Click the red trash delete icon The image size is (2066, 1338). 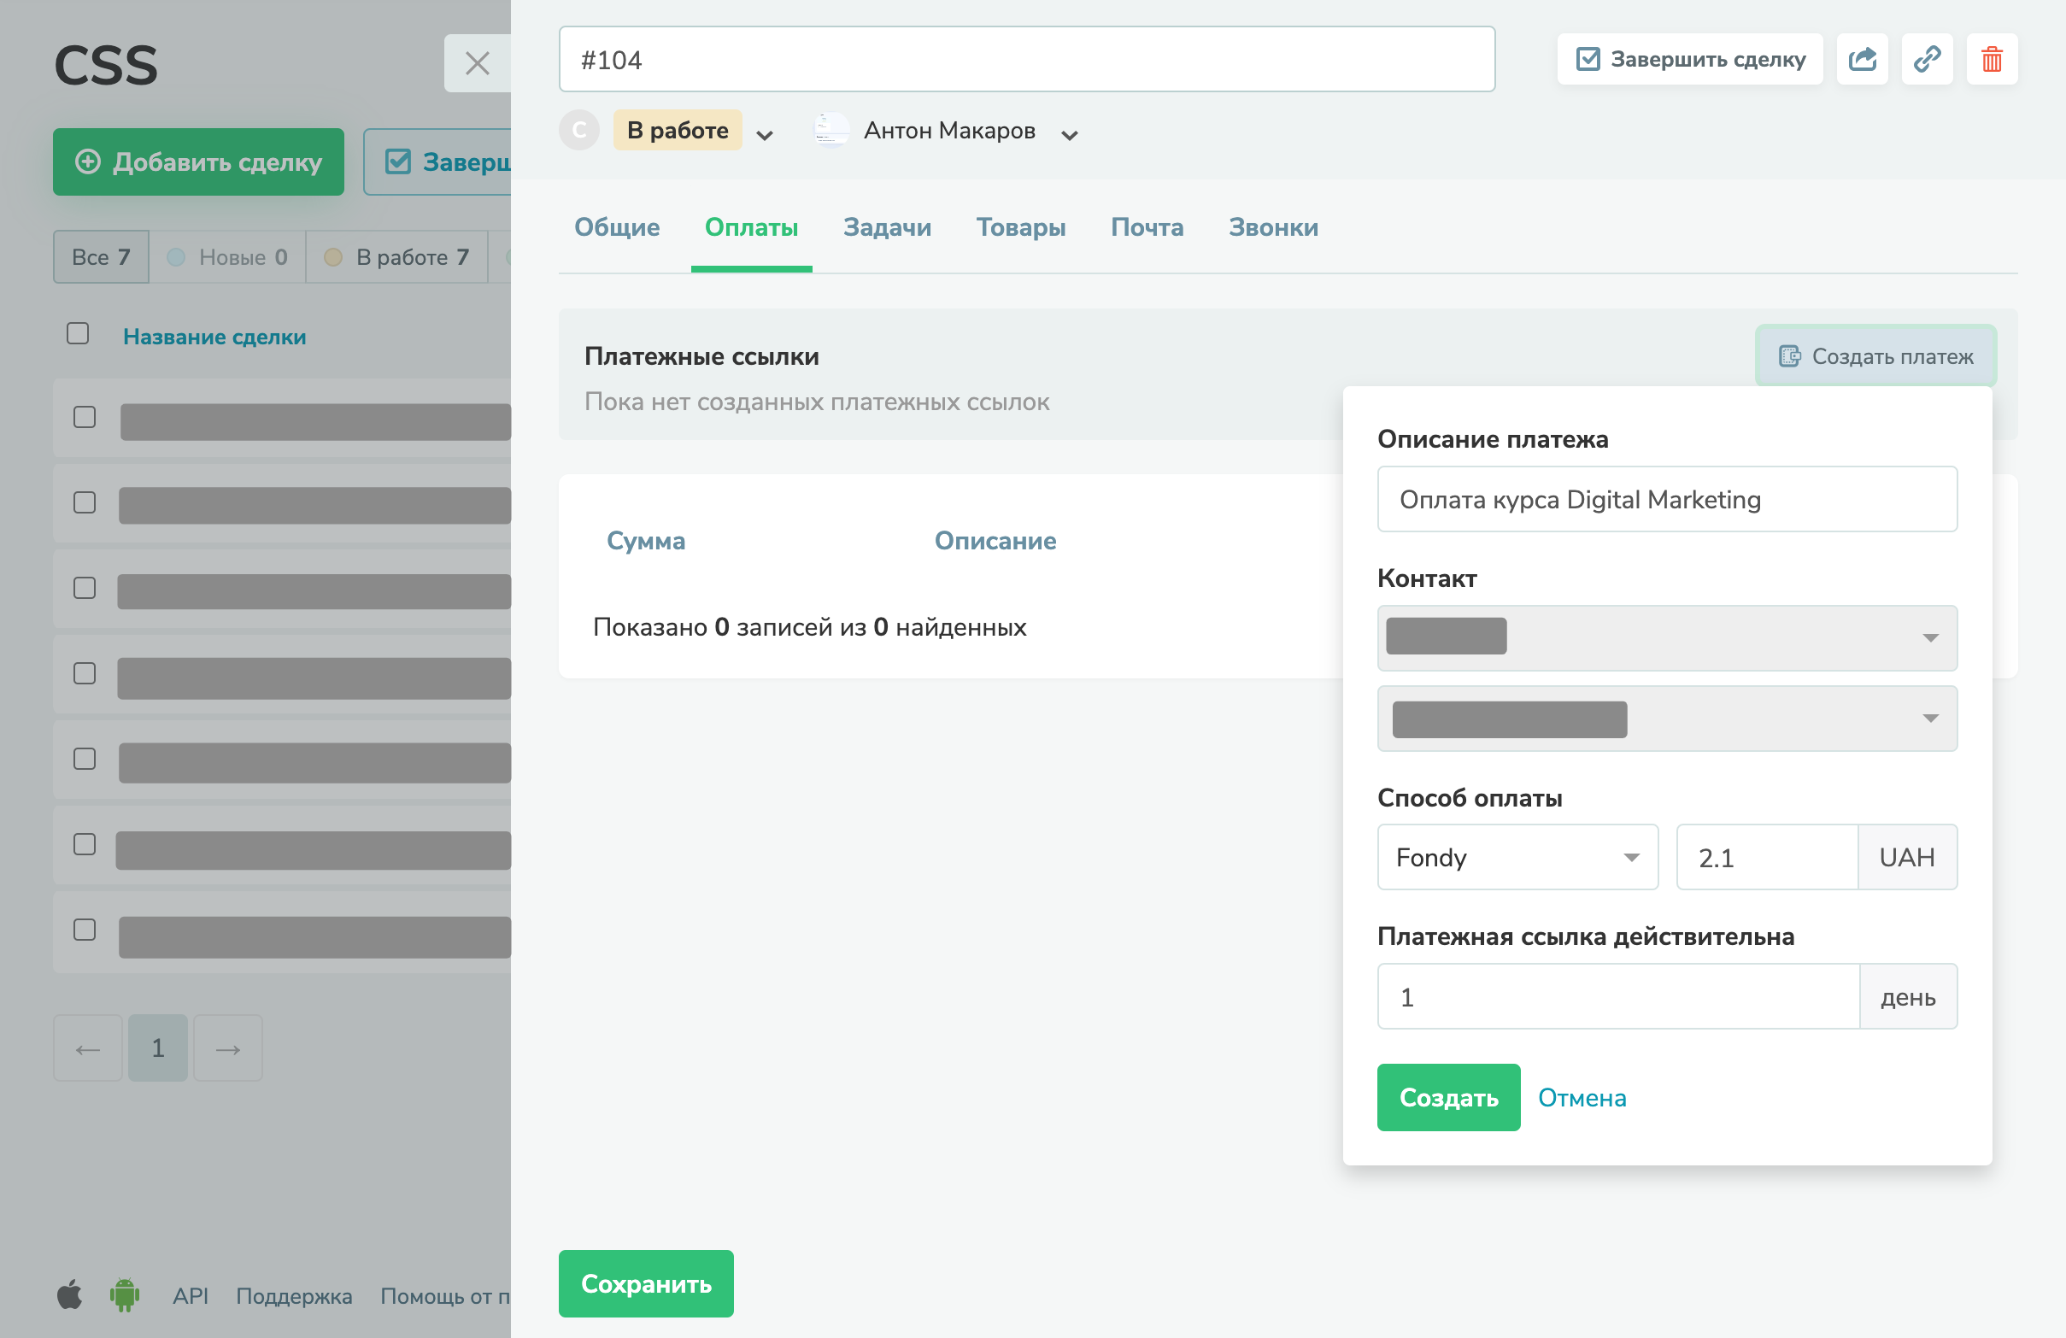tap(1992, 59)
